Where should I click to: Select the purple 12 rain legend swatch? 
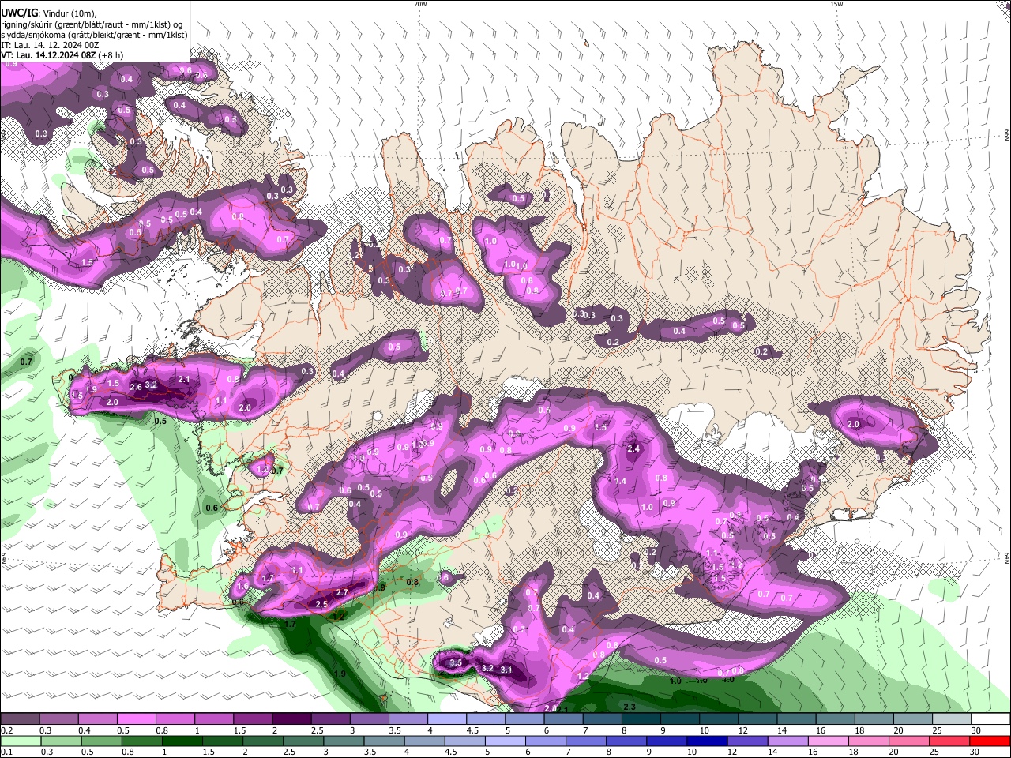pos(748,741)
